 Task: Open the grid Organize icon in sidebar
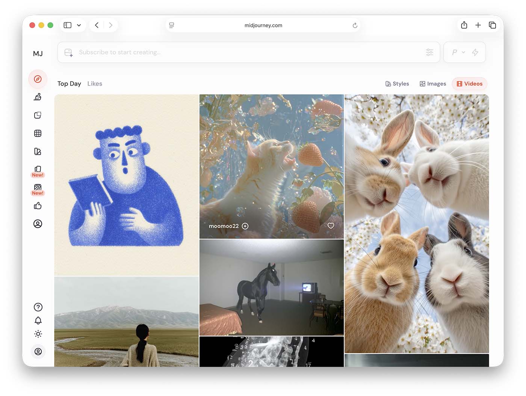[x=38, y=133]
